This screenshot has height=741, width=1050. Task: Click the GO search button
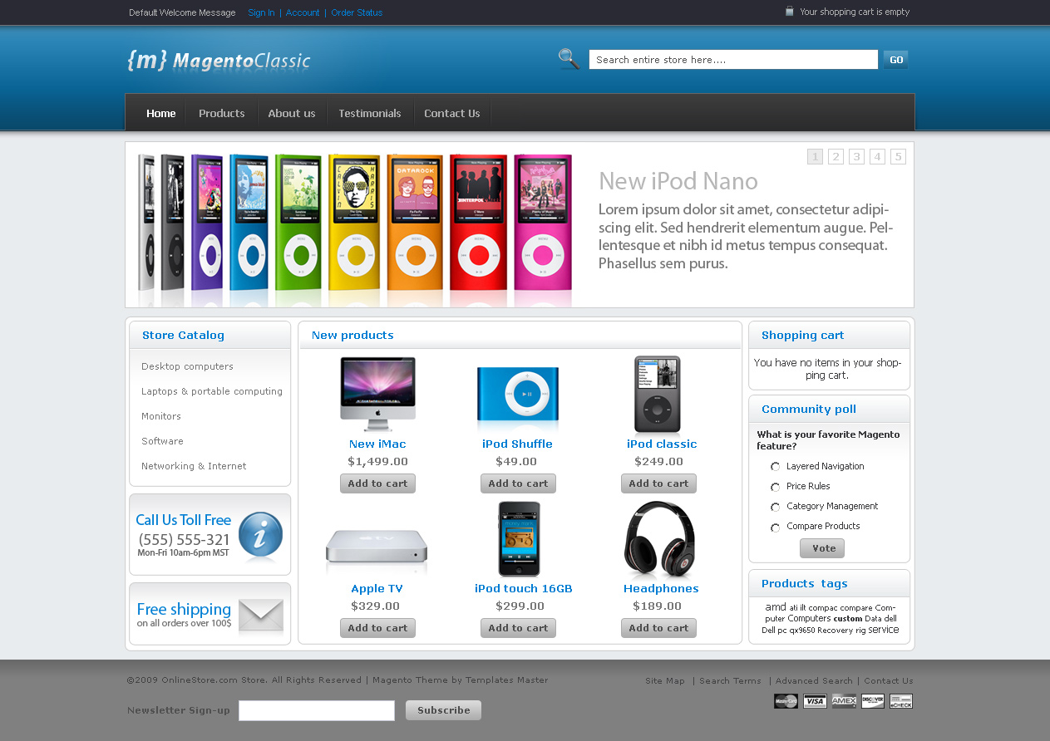895,59
